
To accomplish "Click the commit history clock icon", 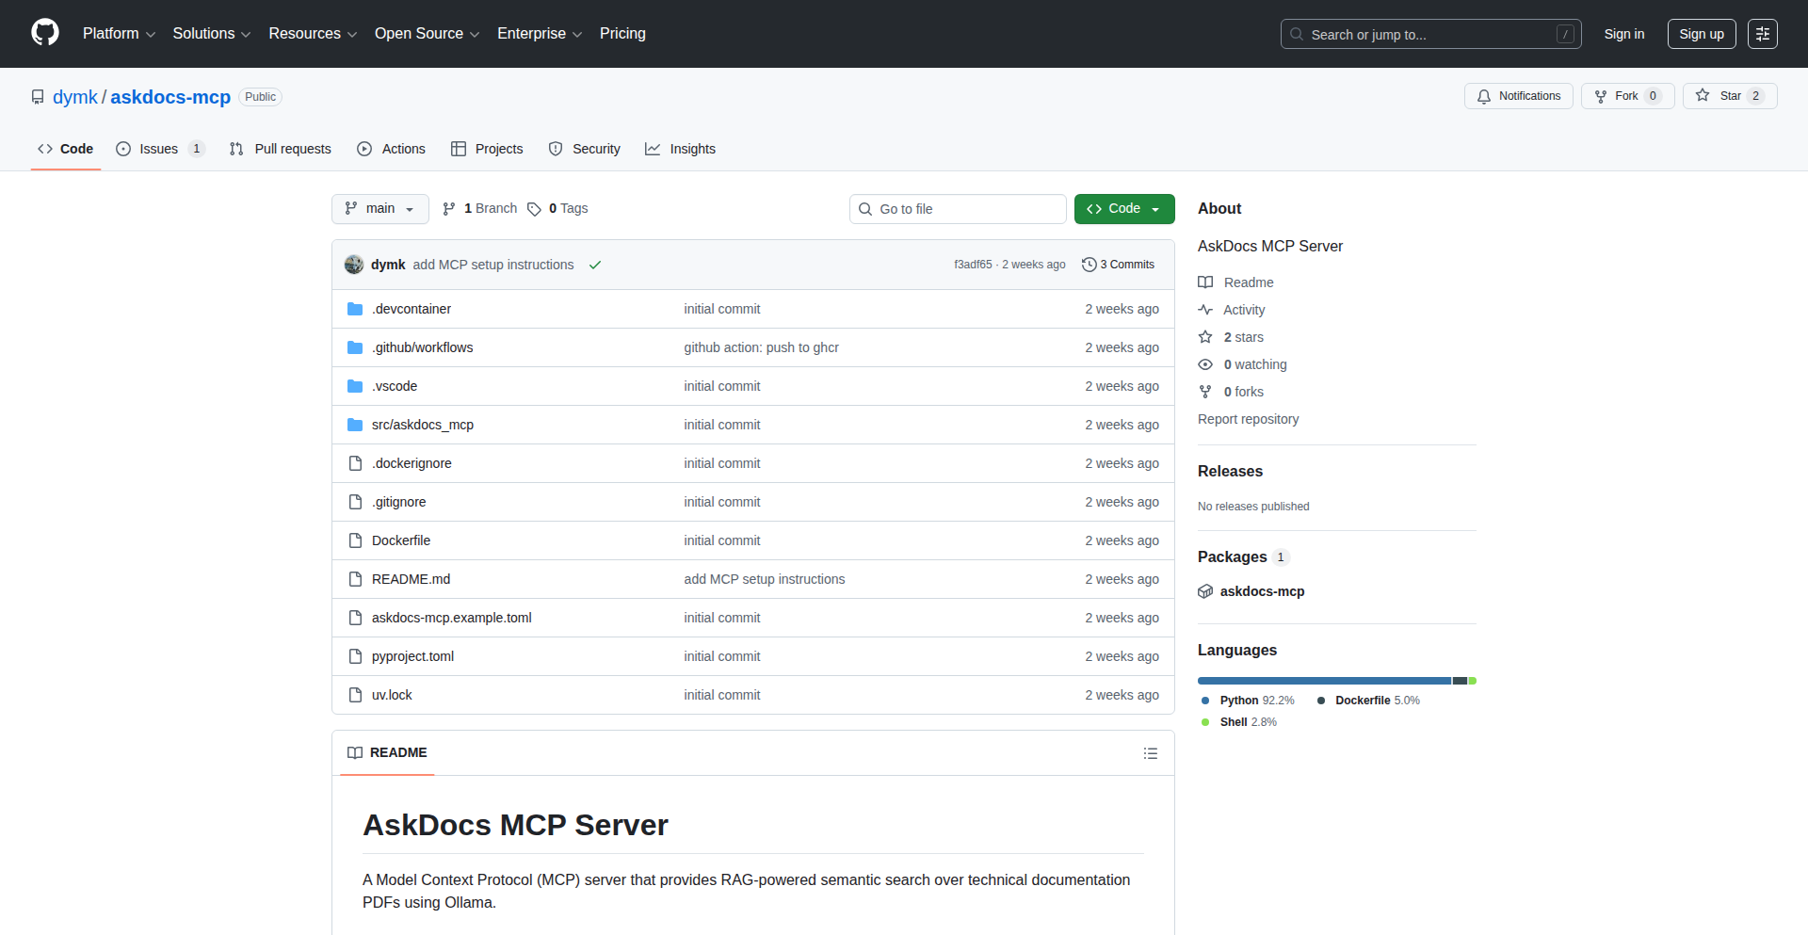I will click(x=1089, y=265).
